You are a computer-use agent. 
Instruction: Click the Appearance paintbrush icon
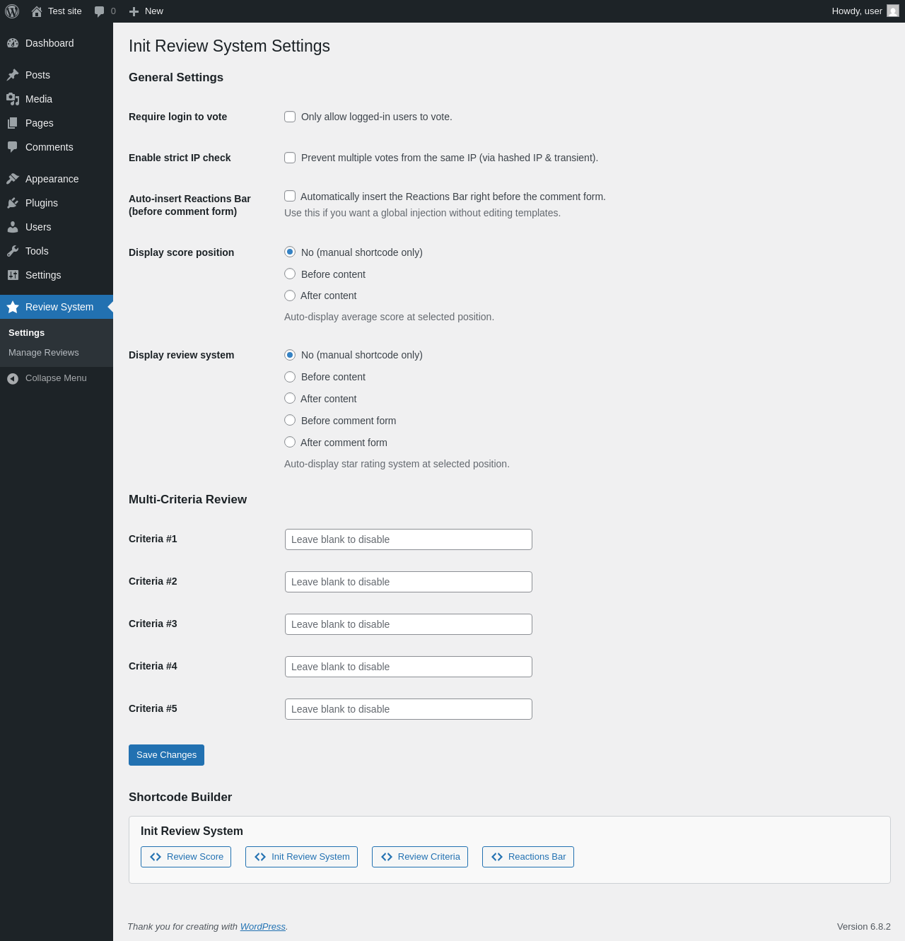(x=13, y=179)
